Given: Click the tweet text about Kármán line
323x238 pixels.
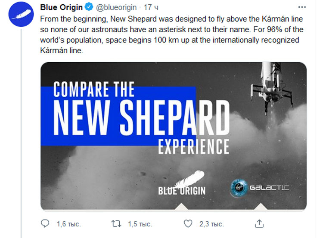Looking at the screenshot, I should pyautogui.click(x=171, y=34).
